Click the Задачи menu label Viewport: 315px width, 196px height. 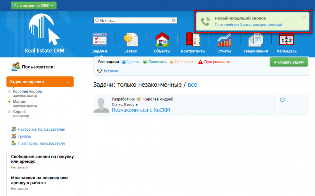(x=99, y=51)
